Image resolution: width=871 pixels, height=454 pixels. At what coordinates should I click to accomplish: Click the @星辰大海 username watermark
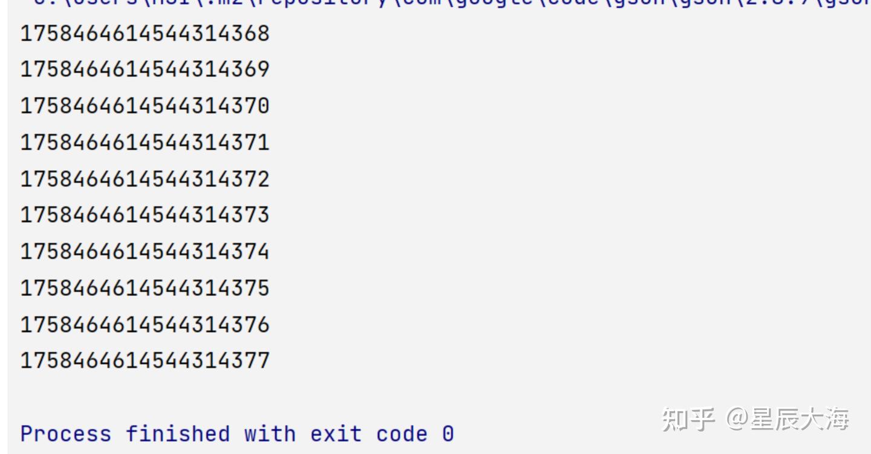pyautogui.click(x=787, y=418)
